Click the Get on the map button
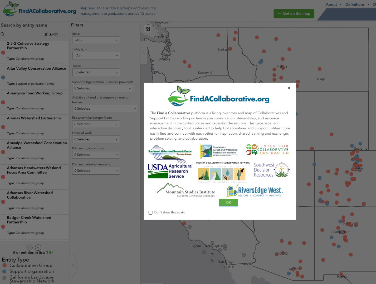The width and height of the screenshot is (376, 284). (294, 14)
